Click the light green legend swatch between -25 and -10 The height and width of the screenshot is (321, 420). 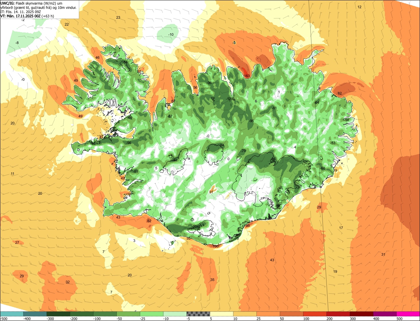(152, 314)
